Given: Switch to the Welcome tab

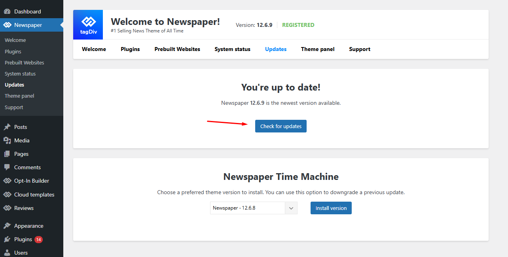Looking at the screenshot, I should [94, 49].
